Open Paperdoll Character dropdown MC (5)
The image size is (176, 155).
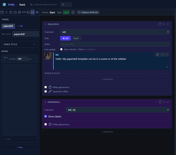[118, 110]
